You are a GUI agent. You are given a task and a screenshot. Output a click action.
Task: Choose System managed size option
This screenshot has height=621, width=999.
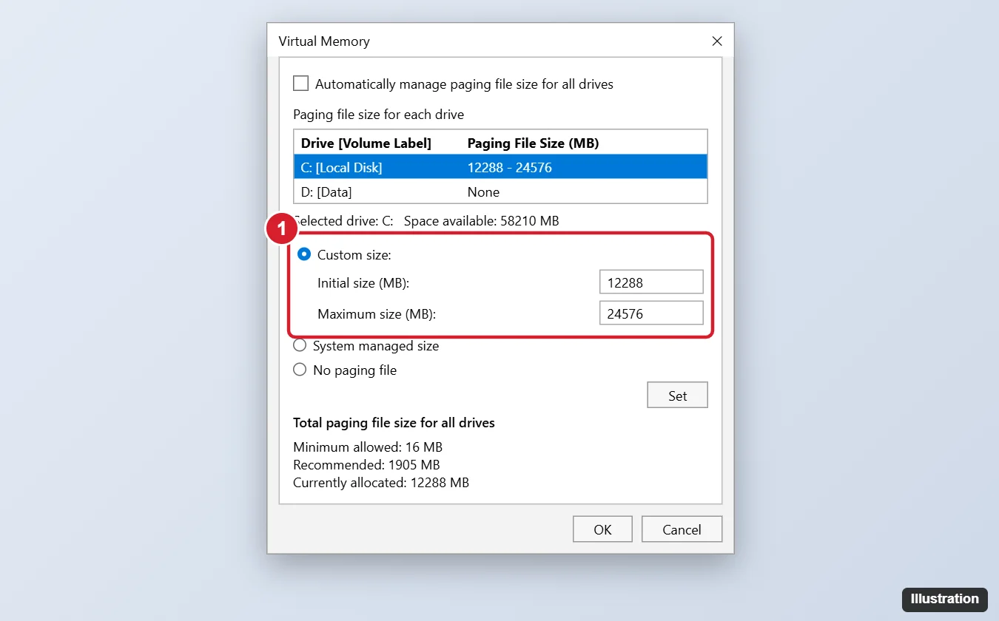[300, 345]
